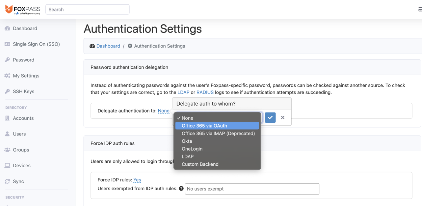Open Dashboard from the sidebar
Viewport: 422px width, 206px height.
click(25, 29)
